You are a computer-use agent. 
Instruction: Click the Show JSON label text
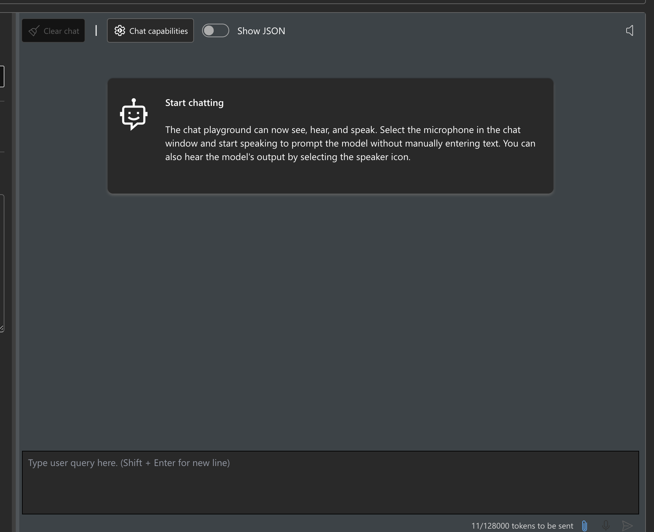[261, 31]
